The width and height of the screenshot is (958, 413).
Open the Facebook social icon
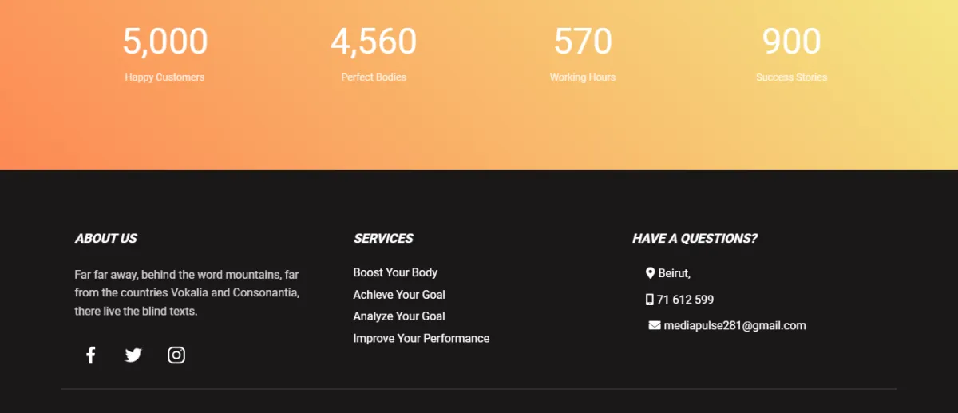point(91,355)
